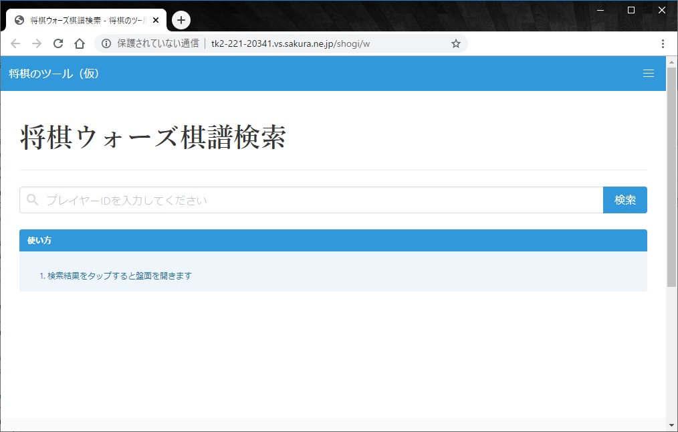Click the browser reload icon
The width and height of the screenshot is (678, 432).
coord(58,43)
